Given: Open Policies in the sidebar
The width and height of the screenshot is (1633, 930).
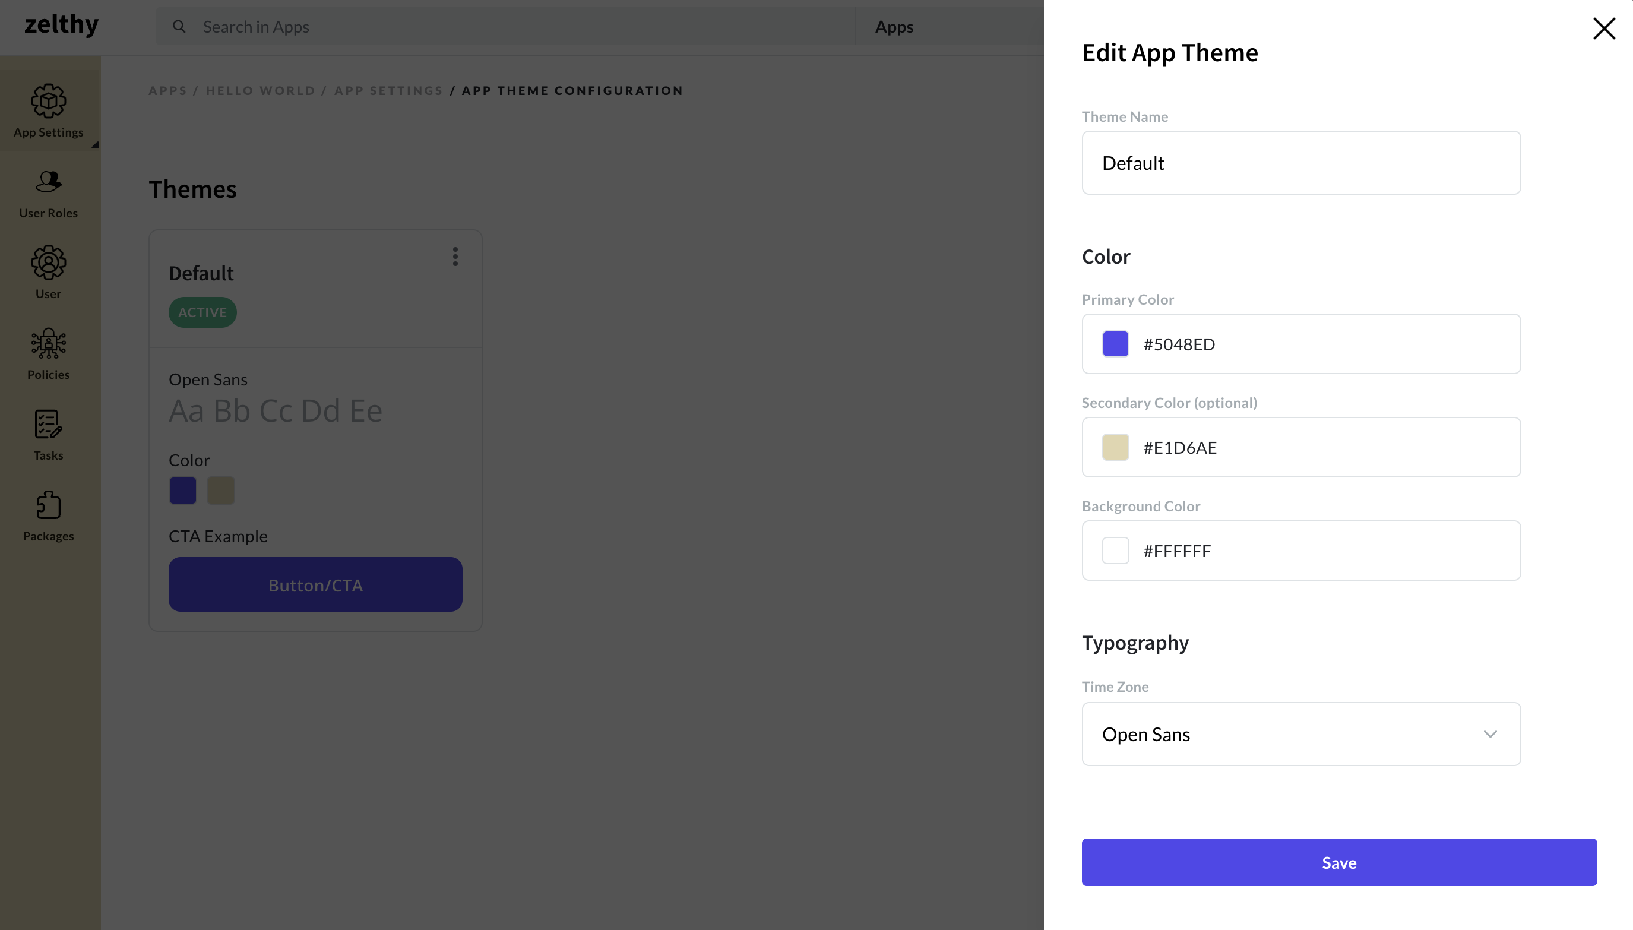Looking at the screenshot, I should 49,355.
